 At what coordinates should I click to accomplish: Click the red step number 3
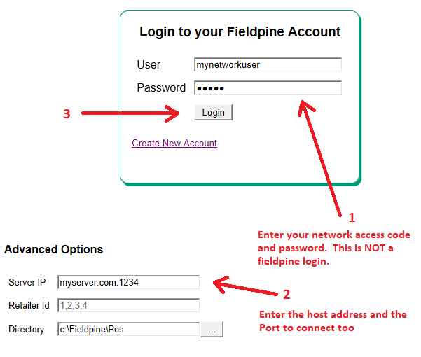tap(67, 114)
